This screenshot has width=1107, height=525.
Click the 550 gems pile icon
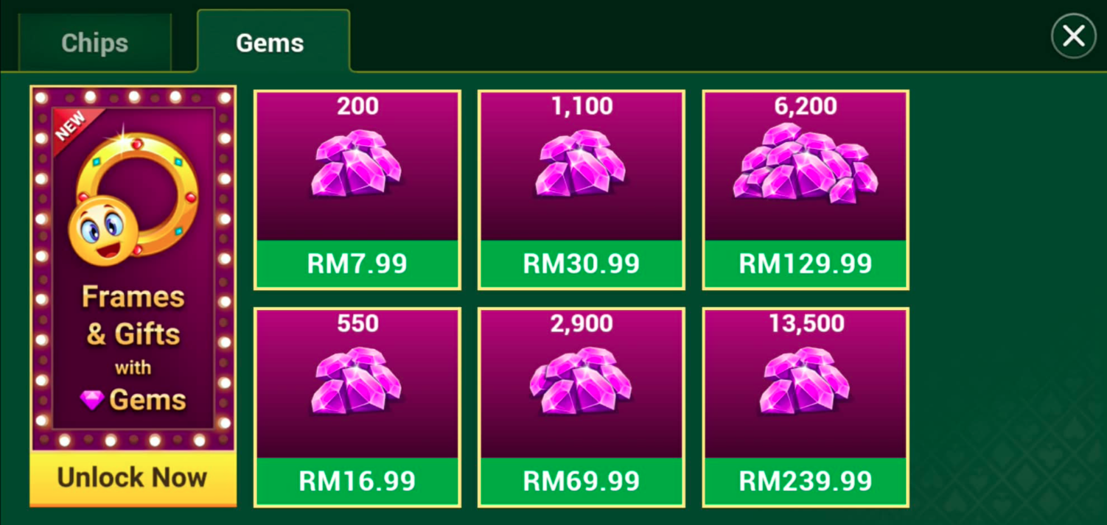pyautogui.click(x=357, y=380)
